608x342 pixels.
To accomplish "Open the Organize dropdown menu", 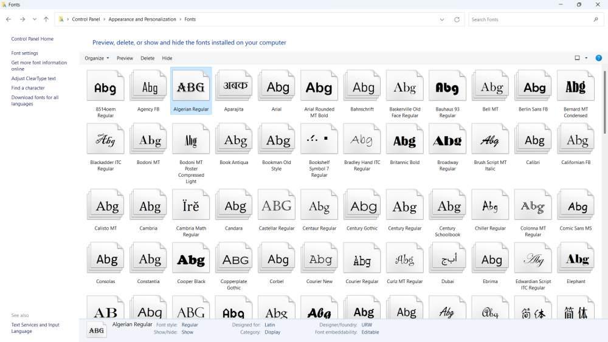I will [97, 58].
